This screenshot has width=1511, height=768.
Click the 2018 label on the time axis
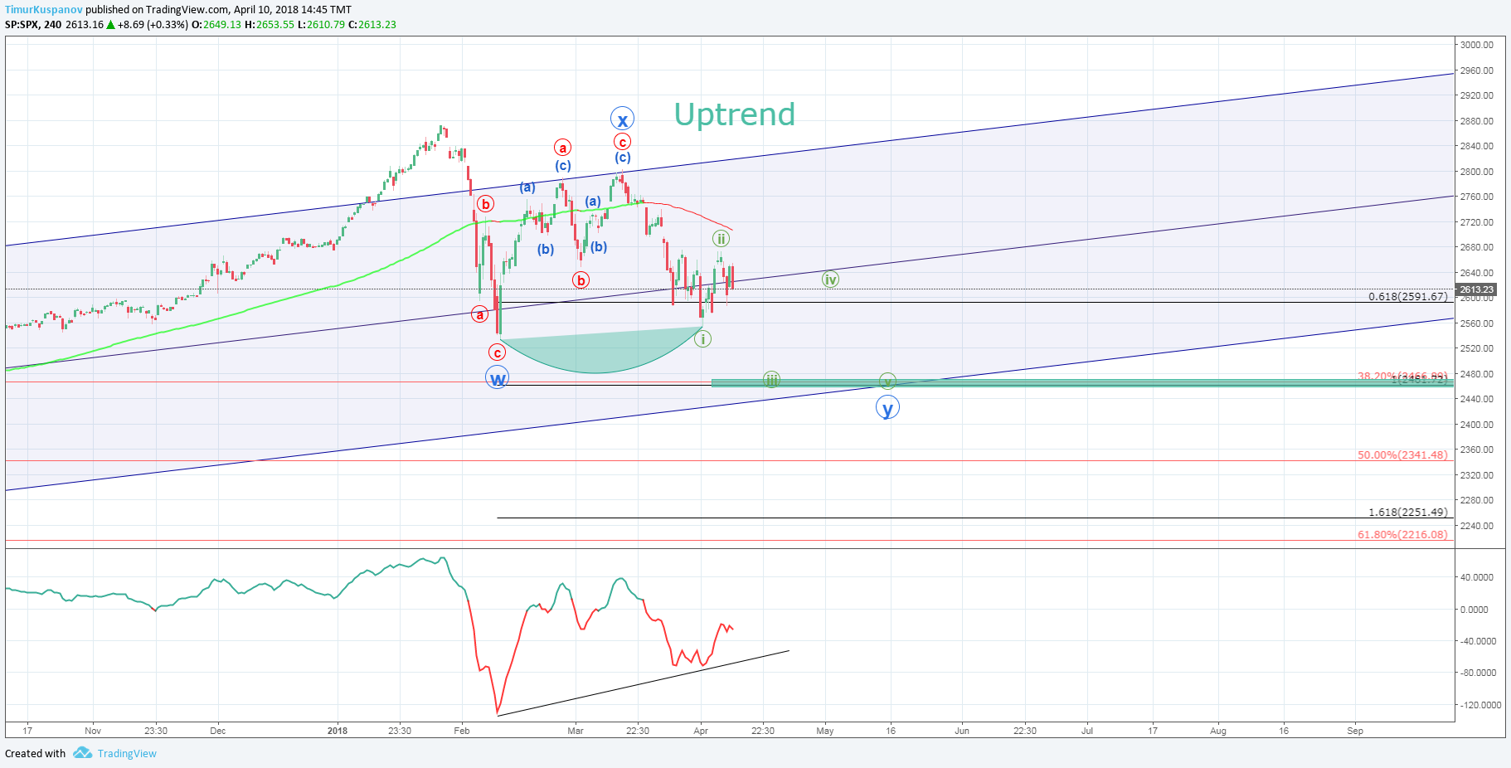coord(338,731)
